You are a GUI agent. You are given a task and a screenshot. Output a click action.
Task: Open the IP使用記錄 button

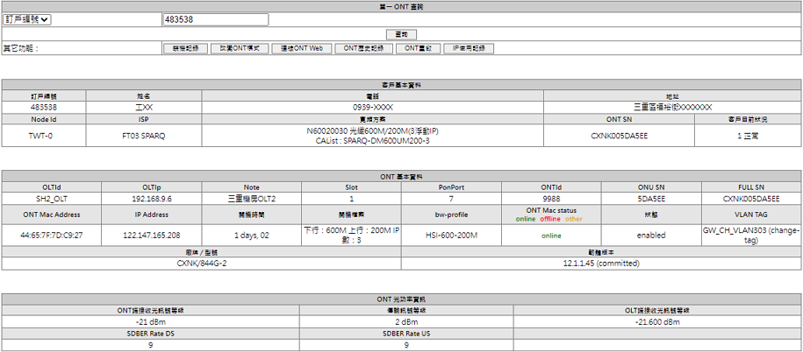point(470,49)
